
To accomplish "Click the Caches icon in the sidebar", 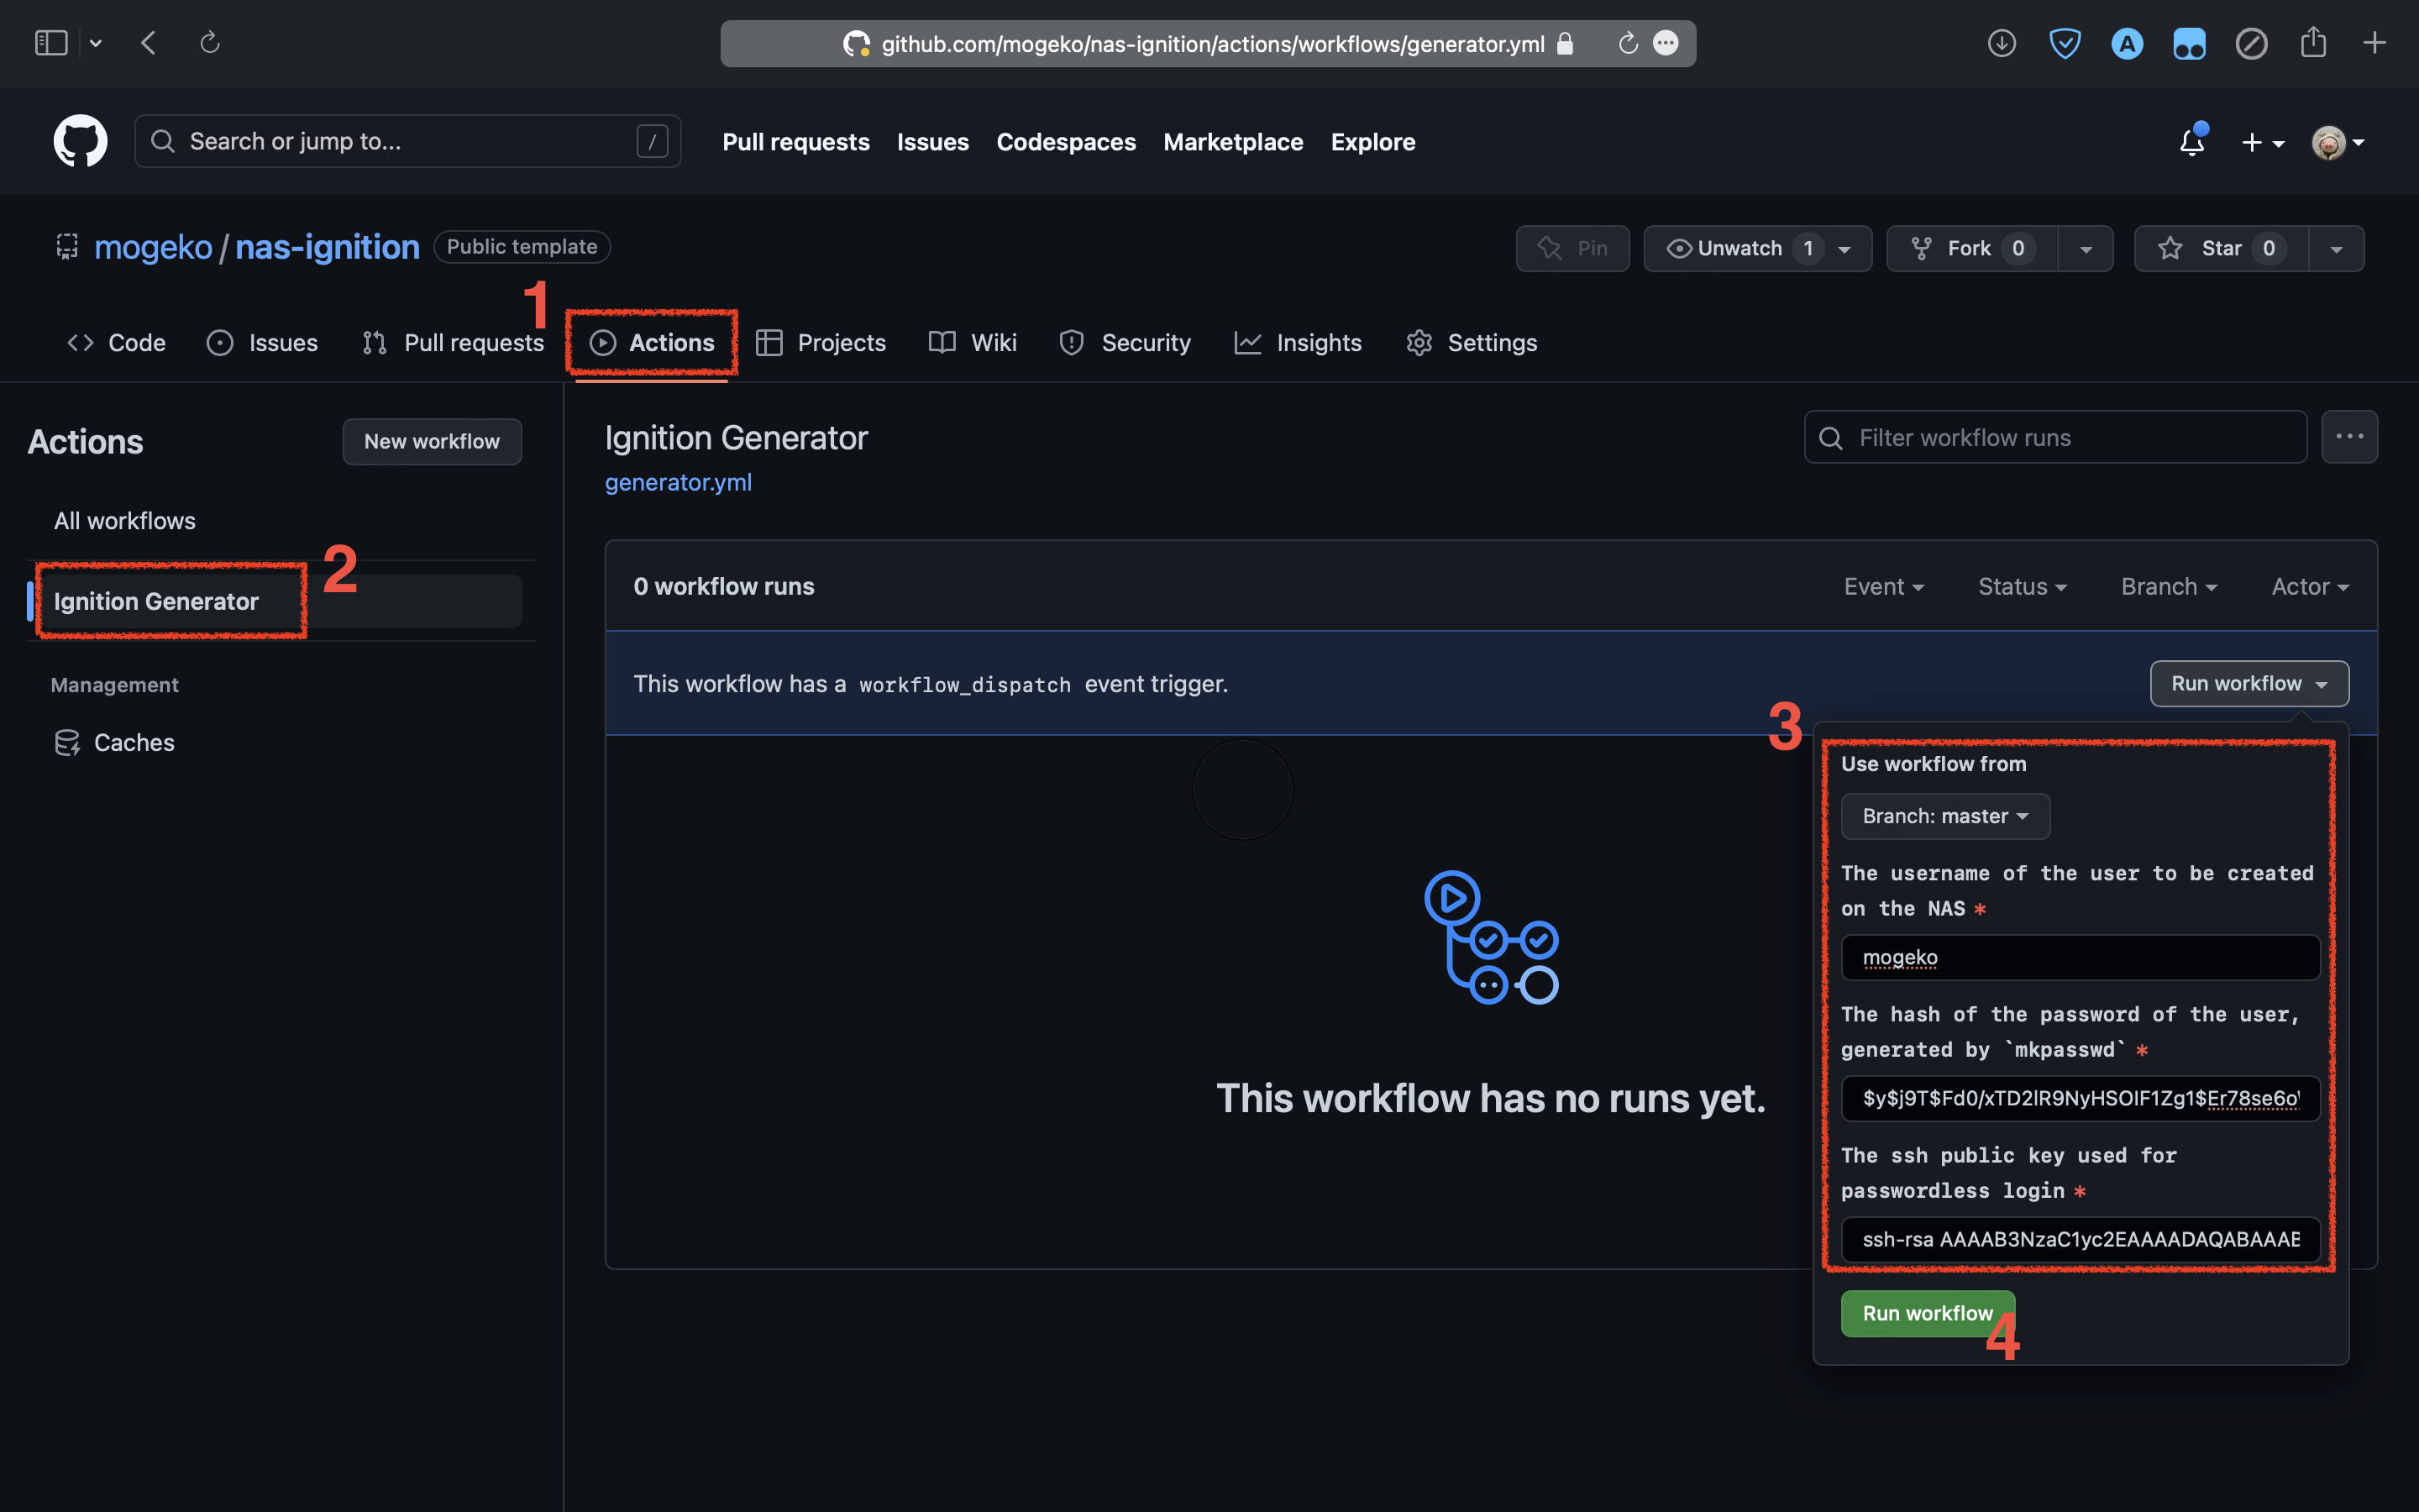I will point(66,742).
